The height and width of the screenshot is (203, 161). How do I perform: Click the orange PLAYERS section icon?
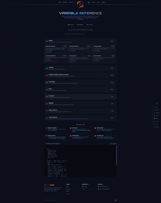[x=47, y=82]
